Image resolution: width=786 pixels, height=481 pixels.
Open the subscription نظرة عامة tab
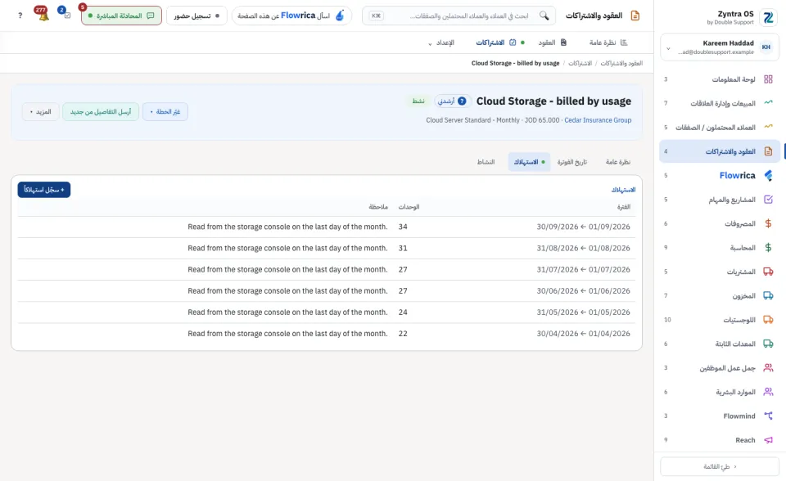click(x=617, y=162)
